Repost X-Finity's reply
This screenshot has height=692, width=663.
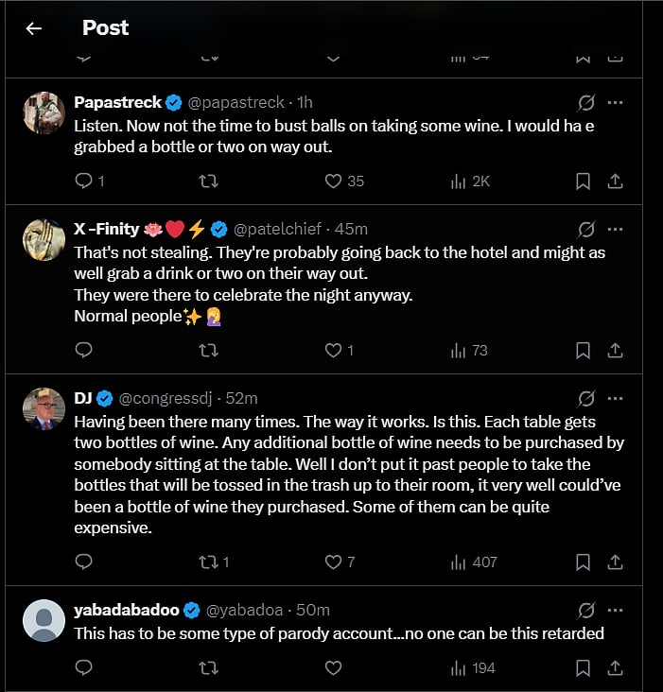coord(208,351)
